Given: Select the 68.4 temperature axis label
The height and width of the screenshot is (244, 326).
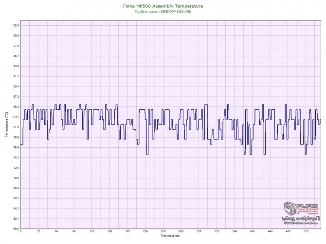Looking at the screenshot, I should (x=16, y=189).
